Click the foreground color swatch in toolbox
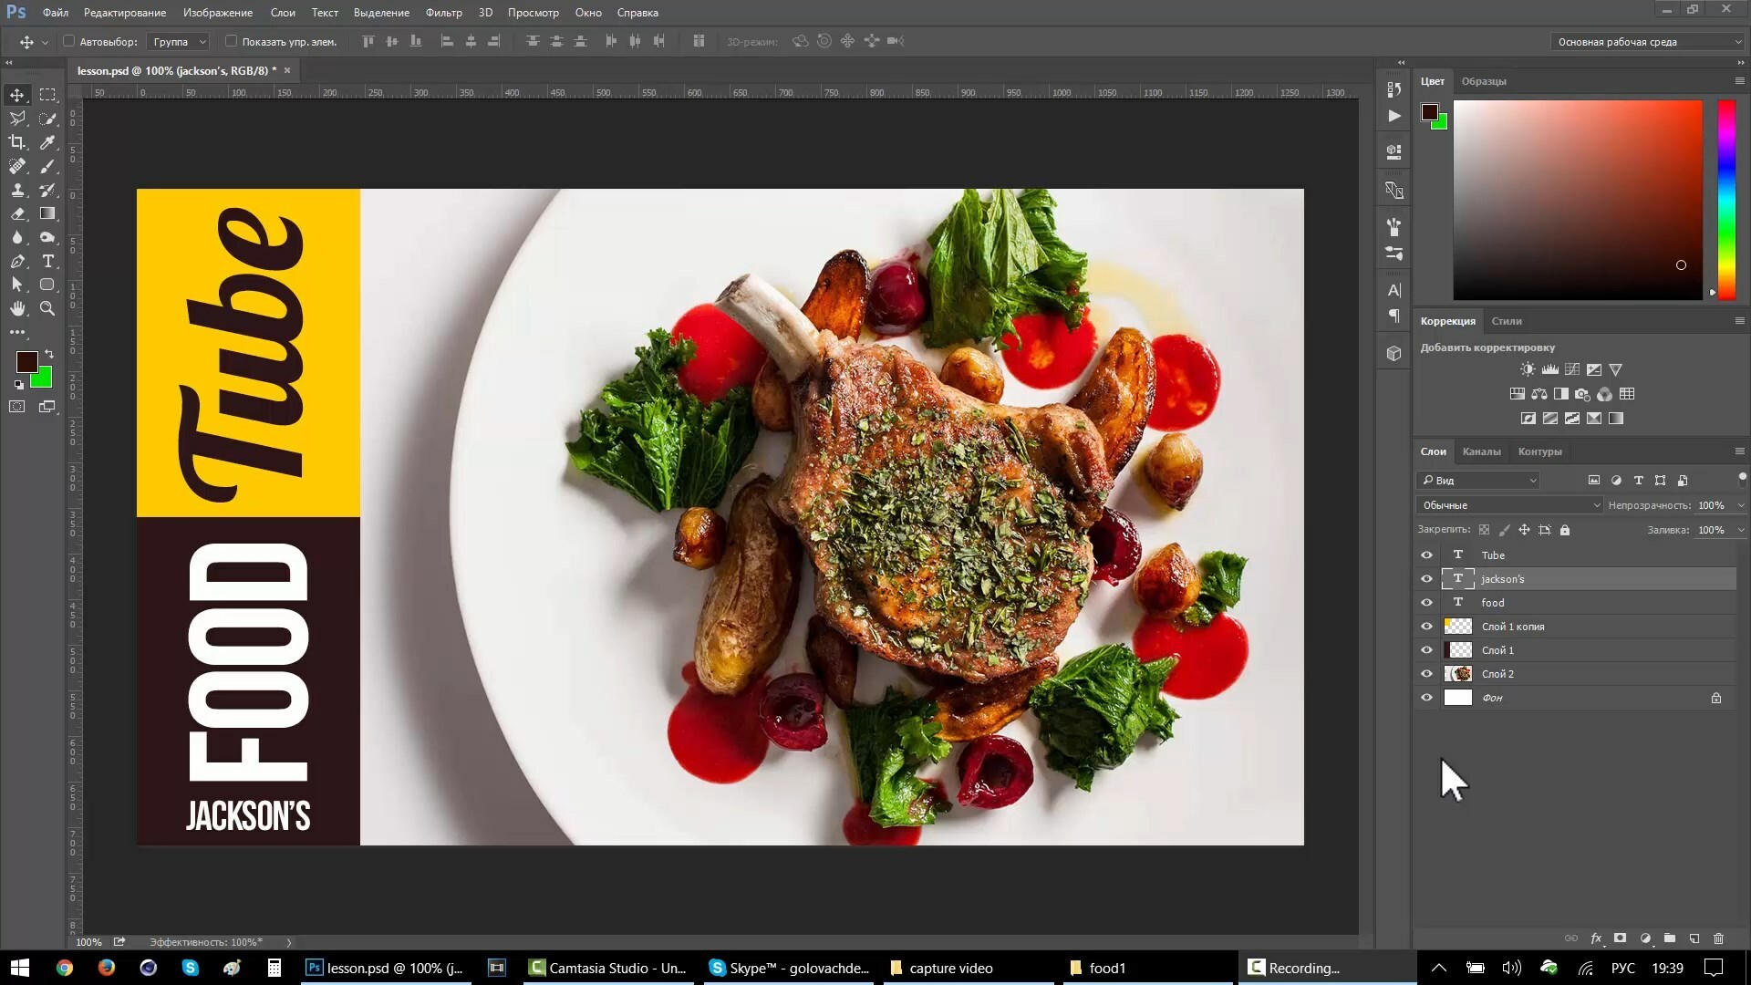The height and width of the screenshot is (985, 1751). pos(26,361)
